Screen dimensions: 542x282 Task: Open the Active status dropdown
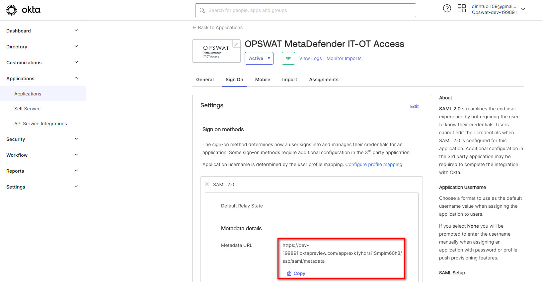tap(259, 58)
